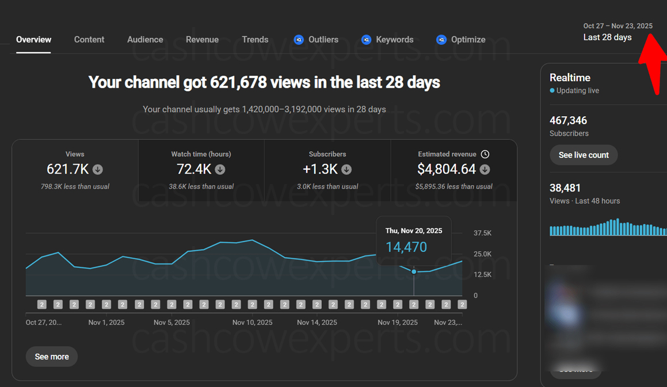This screenshot has height=387, width=667.
Task: Open the Revenue tab
Action: (202, 40)
